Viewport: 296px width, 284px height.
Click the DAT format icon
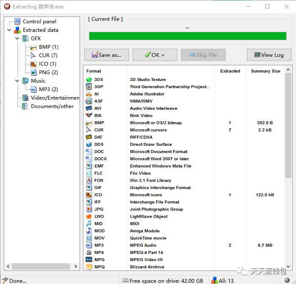(x=89, y=137)
